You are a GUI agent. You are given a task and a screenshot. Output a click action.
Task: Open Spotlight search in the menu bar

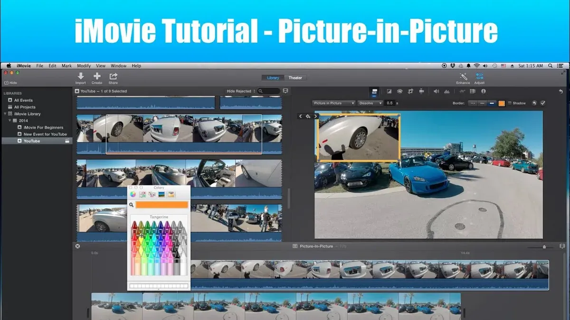(550, 66)
